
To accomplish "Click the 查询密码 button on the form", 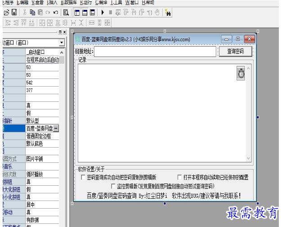I will (x=235, y=52).
